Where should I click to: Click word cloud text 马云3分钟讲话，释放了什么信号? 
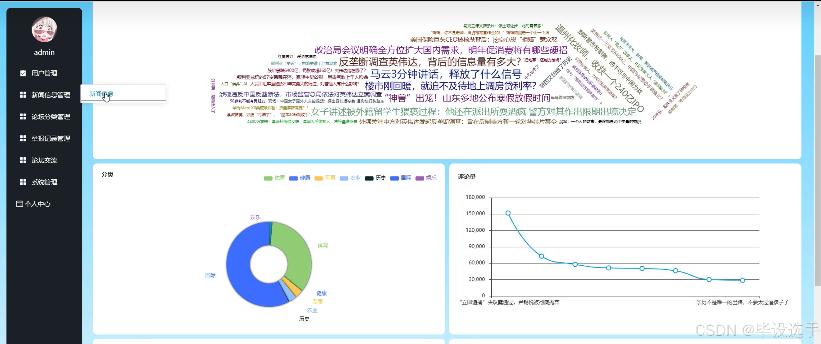(446, 74)
